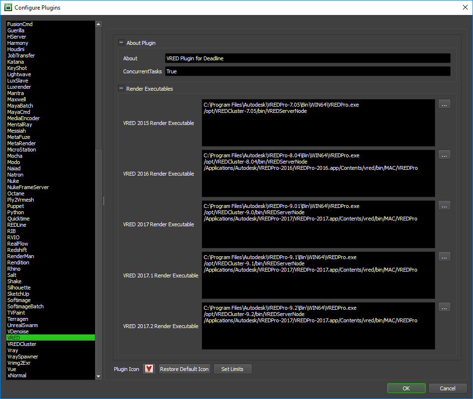Browse for VRED 2017 render executable
473x399 pixels.
[x=445, y=206]
